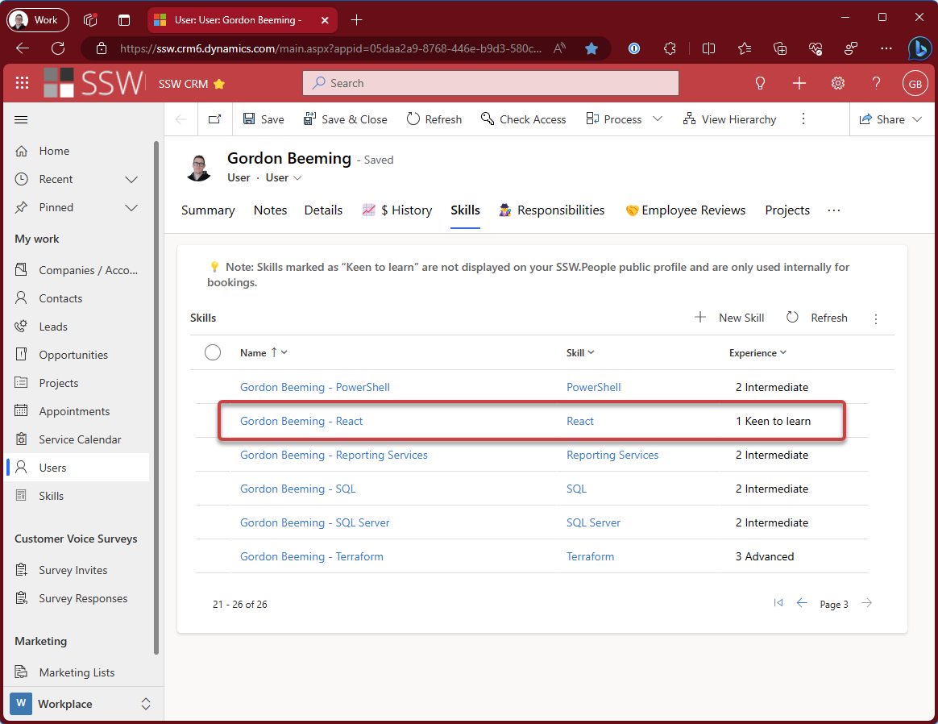Click the New Skill button
Viewport: 938px width, 724px height.
coord(730,318)
